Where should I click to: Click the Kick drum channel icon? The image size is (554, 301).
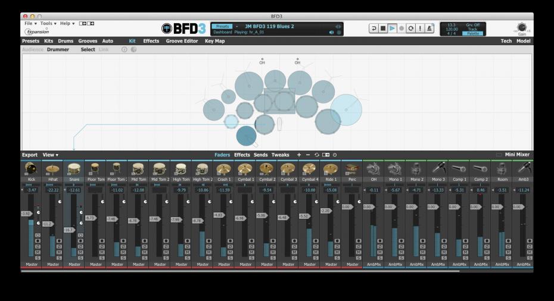point(31,169)
